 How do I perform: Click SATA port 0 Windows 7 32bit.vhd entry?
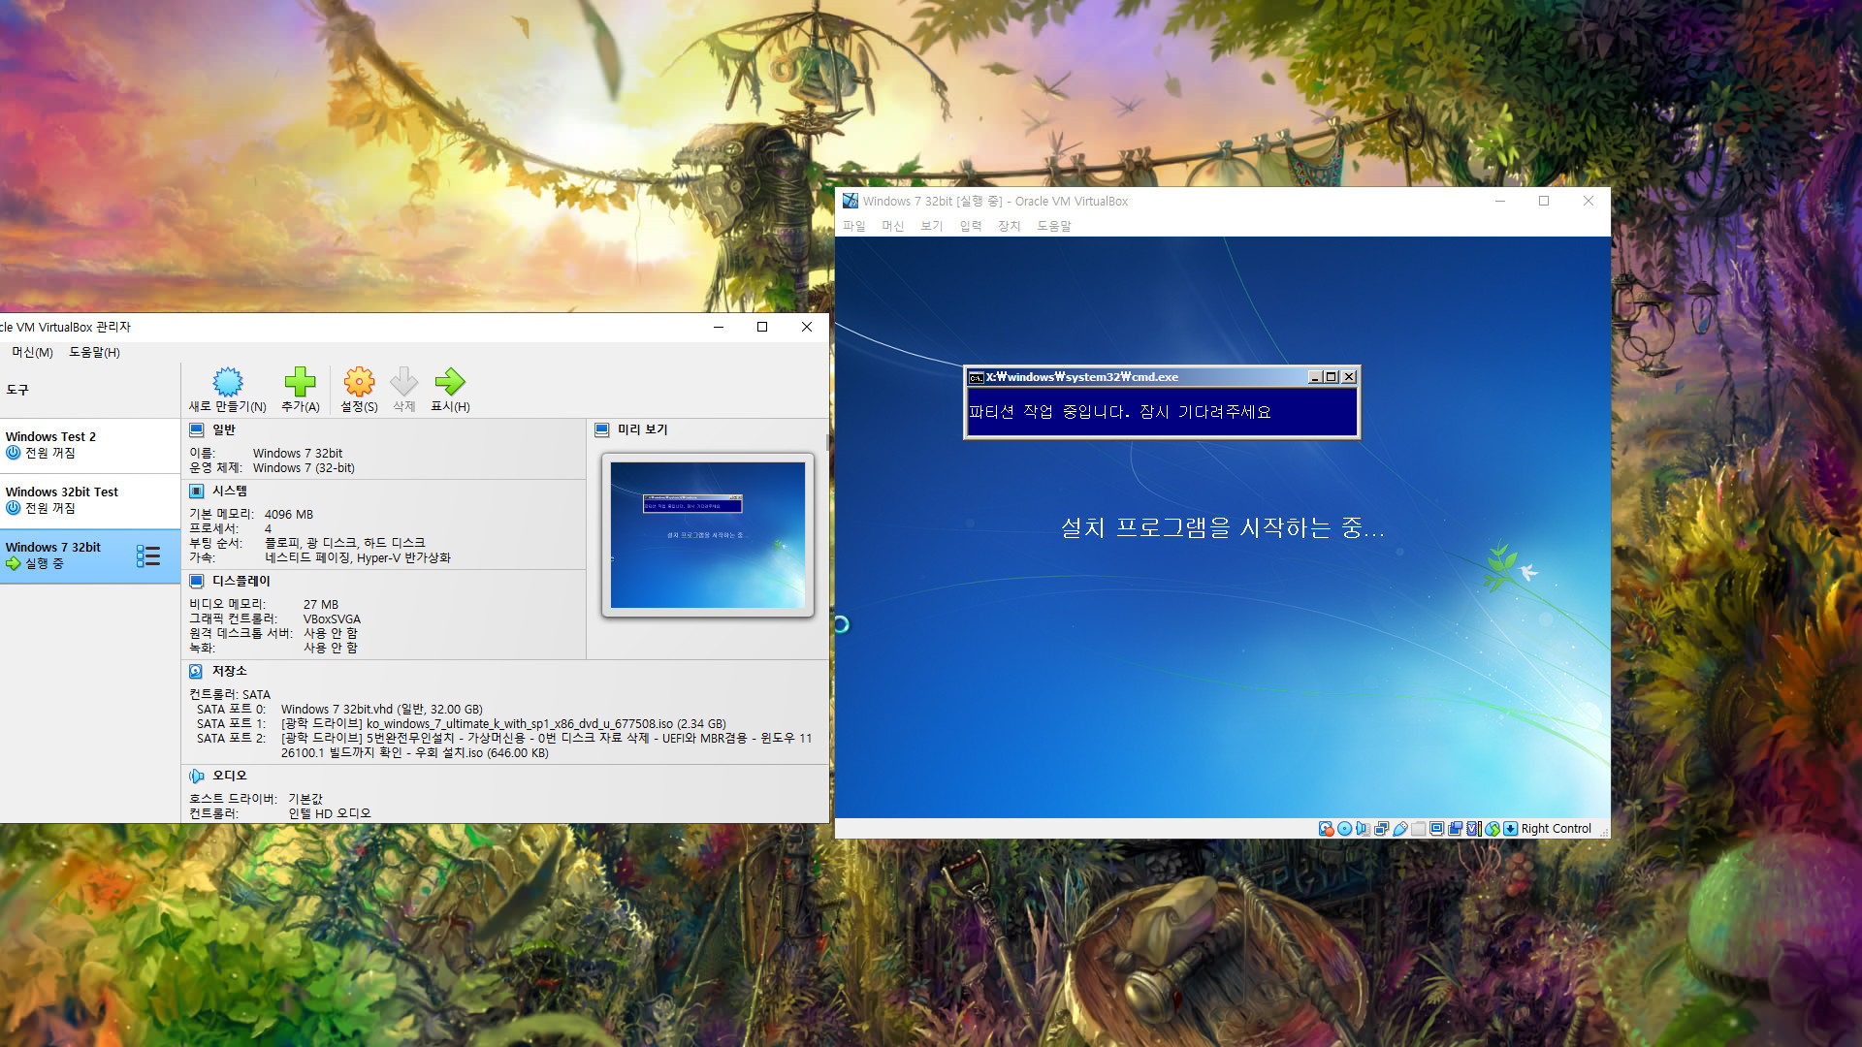point(382,710)
